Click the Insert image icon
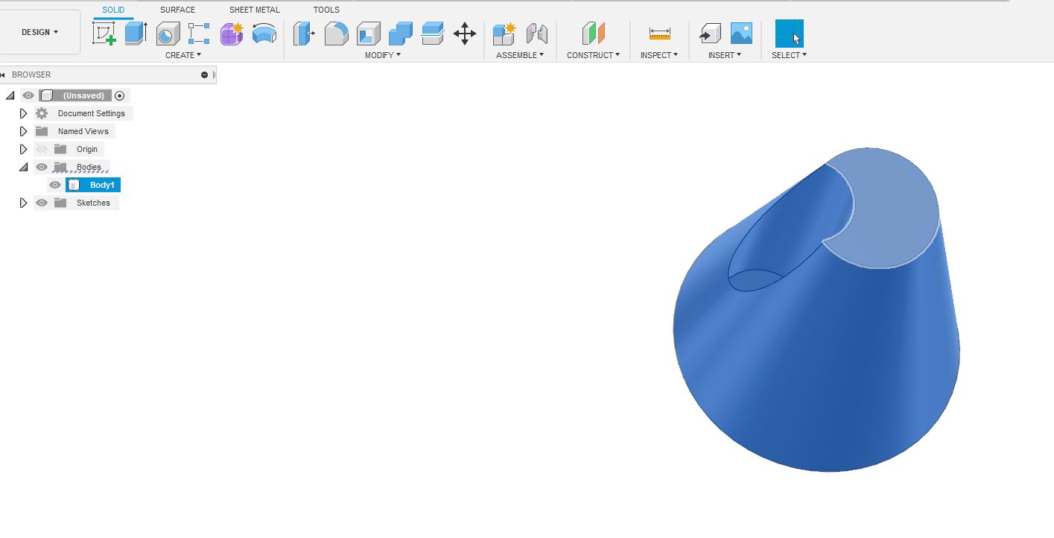The height and width of the screenshot is (538, 1054). (741, 34)
